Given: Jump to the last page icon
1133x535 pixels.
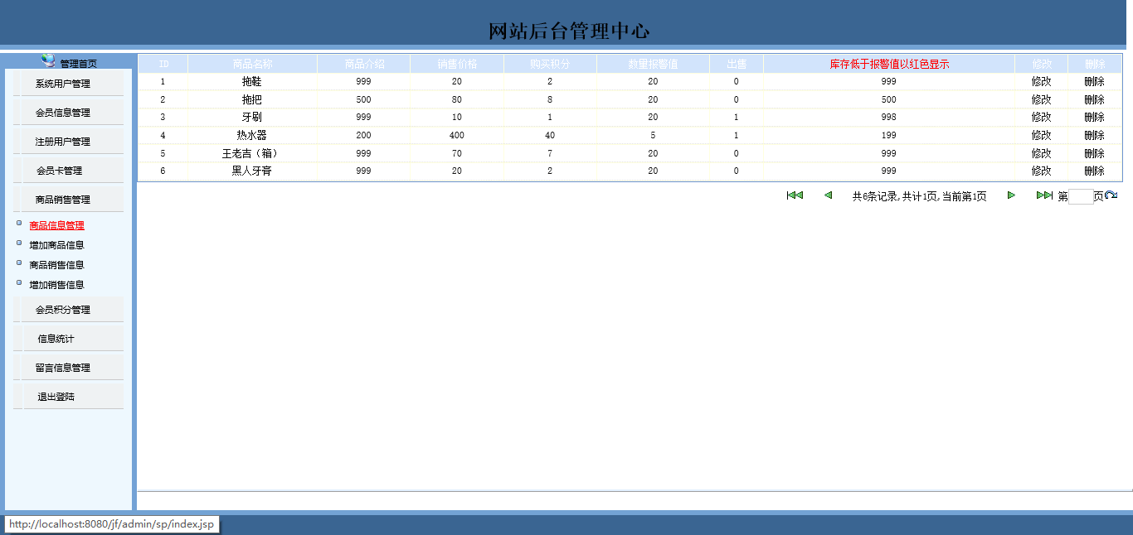Looking at the screenshot, I should coord(1044,195).
